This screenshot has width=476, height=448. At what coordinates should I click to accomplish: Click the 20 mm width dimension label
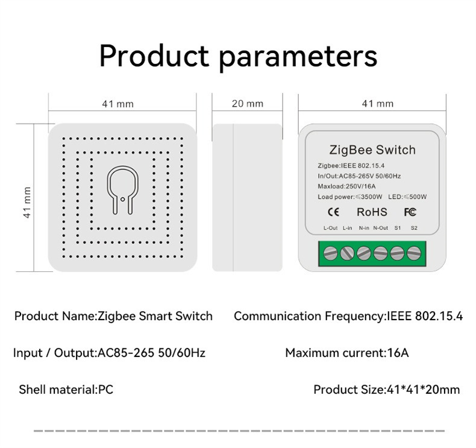point(248,104)
